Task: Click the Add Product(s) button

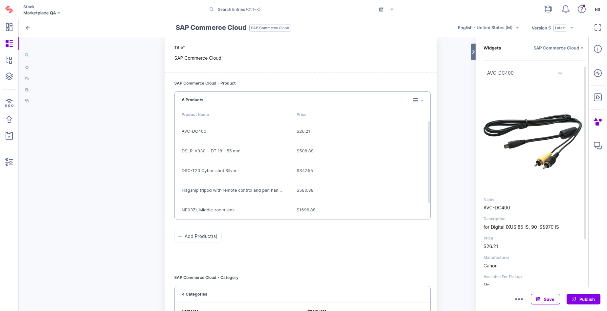Action: pyautogui.click(x=198, y=236)
